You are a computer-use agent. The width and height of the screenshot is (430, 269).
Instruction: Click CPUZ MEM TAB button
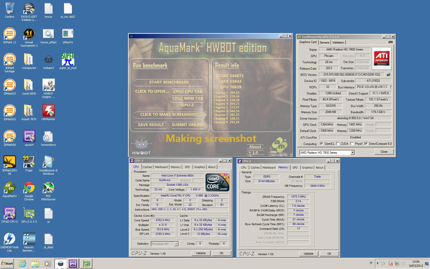[x=188, y=98]
